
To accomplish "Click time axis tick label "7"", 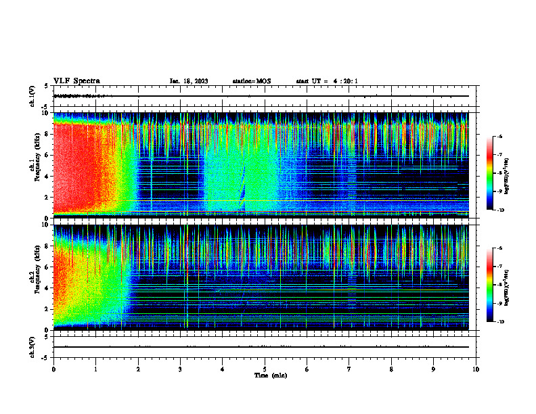I will click(x=349, y=369).
